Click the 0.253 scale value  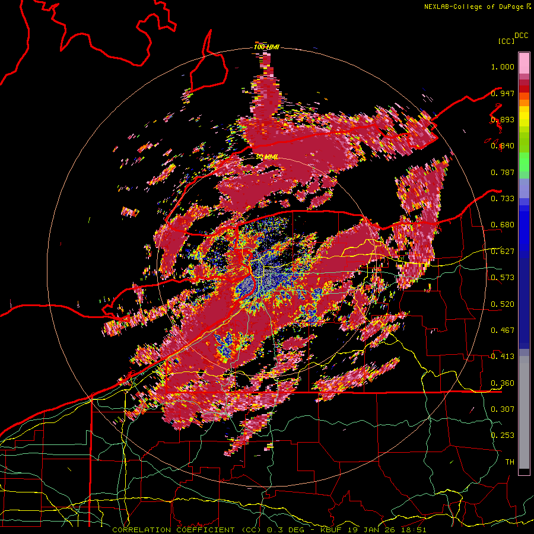pyautogui.click(x=503, y=436)
